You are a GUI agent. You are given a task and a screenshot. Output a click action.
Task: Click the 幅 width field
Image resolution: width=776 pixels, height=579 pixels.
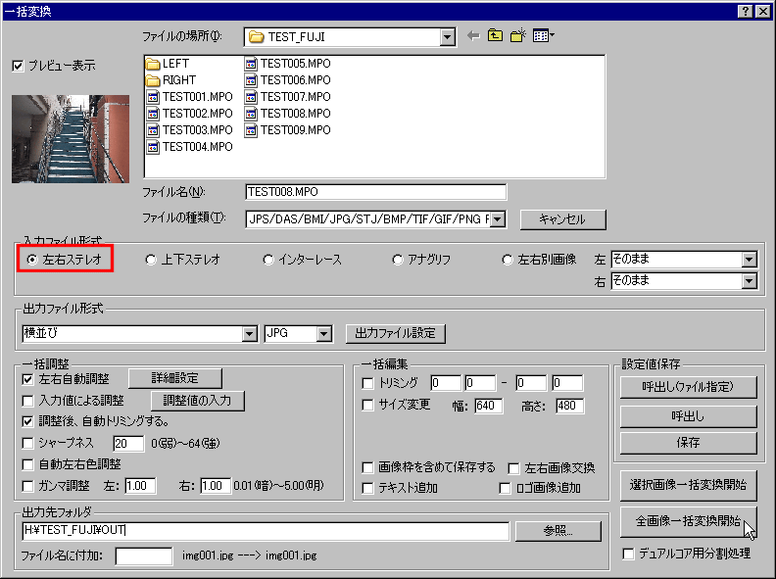click(489, 407)
